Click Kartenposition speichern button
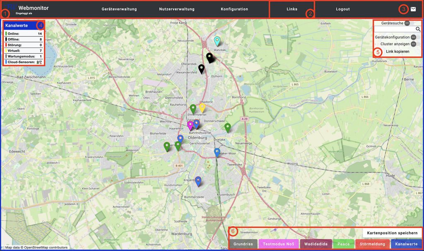 click(x=392, y=233)
